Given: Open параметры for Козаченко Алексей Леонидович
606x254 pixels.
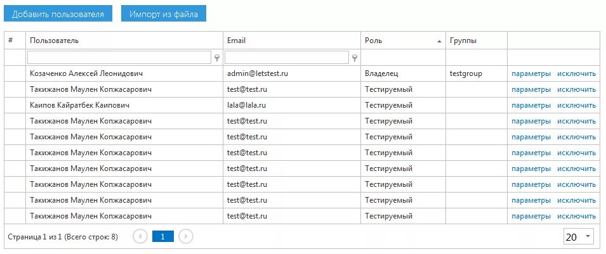Looking at the screenshot, I should point(531,73).
